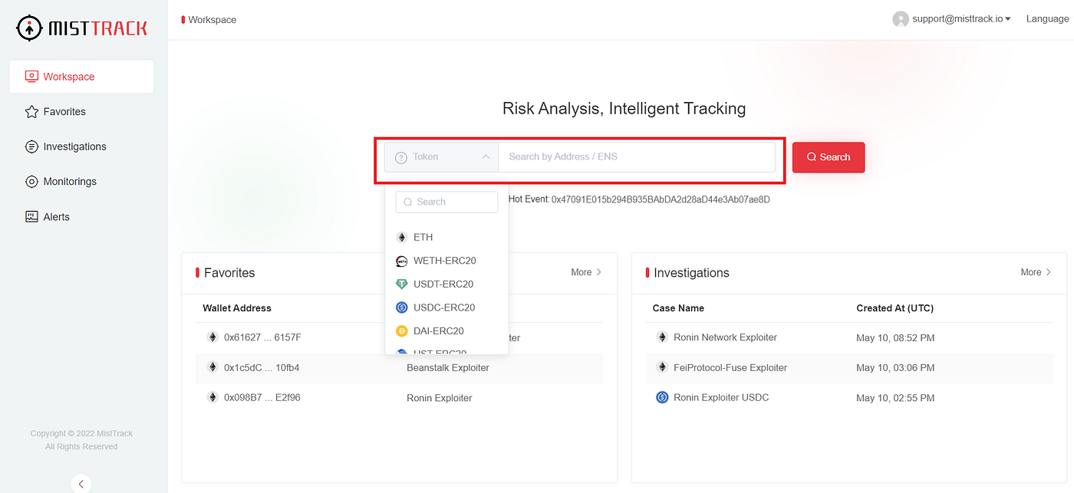Click the USDC blue token icon in dropdown
Image resolution: width=1074 pixels, height=493 pixels.
(x=401, y=307)
